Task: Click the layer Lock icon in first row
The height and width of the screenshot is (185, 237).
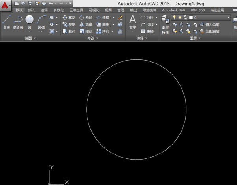Action: coord(195,25)
